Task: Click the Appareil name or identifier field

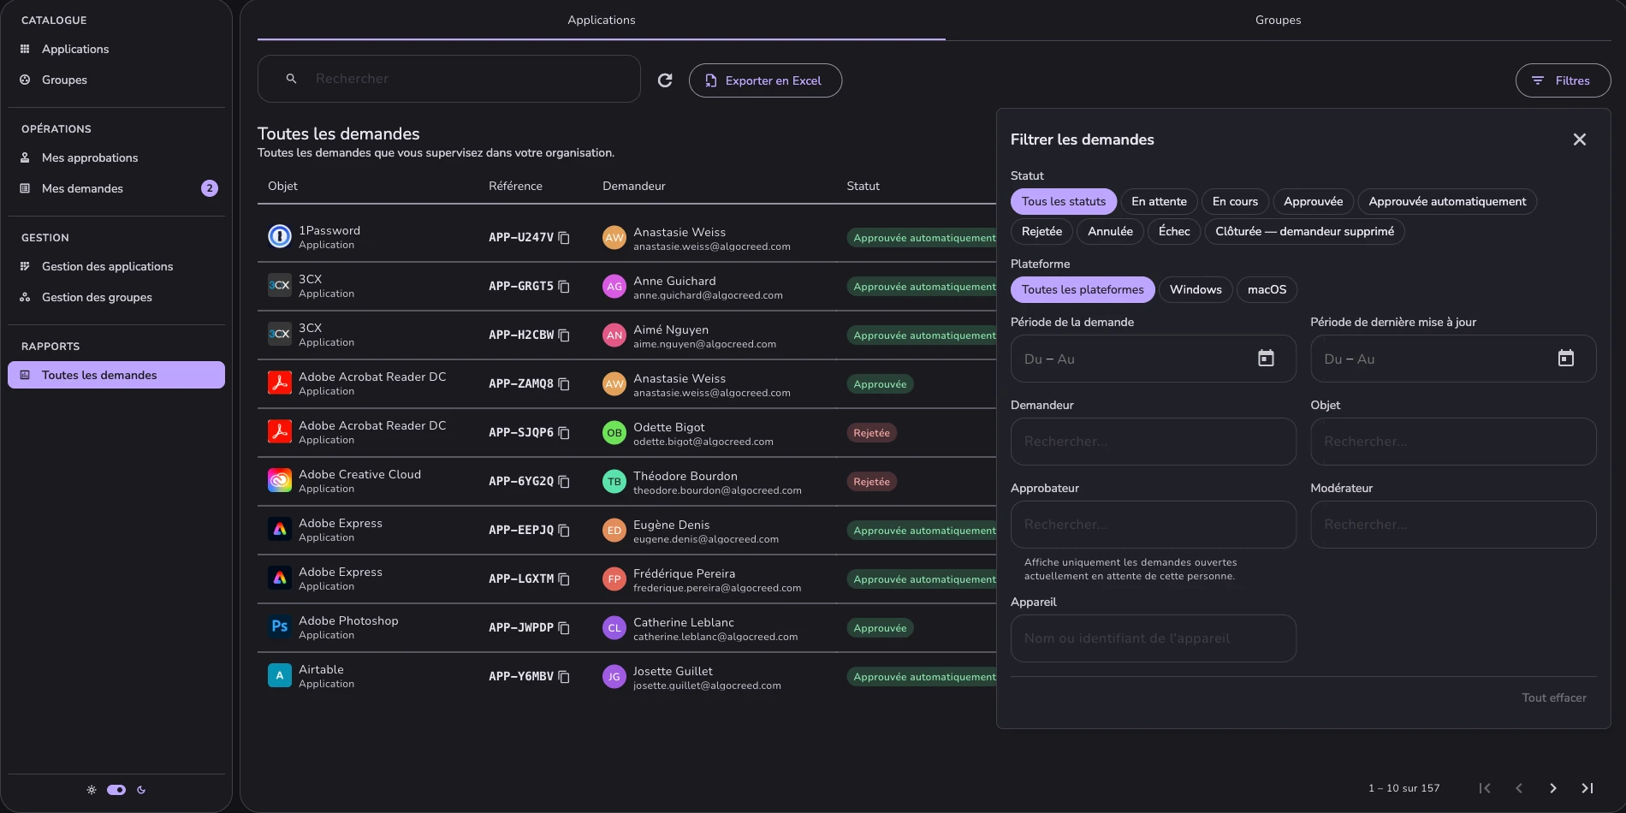Action: [x=1154, y=638]
